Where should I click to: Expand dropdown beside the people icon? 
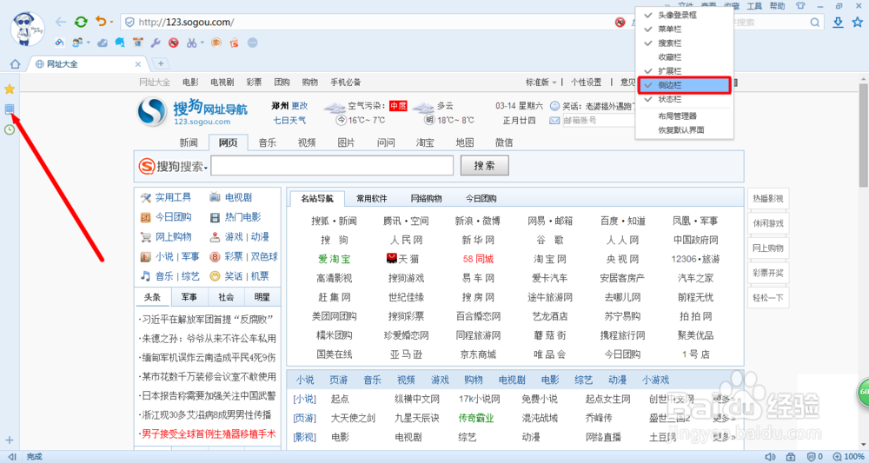[x=88, y=43]
